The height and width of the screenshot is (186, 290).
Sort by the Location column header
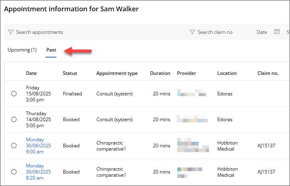[x=227, y=73]
